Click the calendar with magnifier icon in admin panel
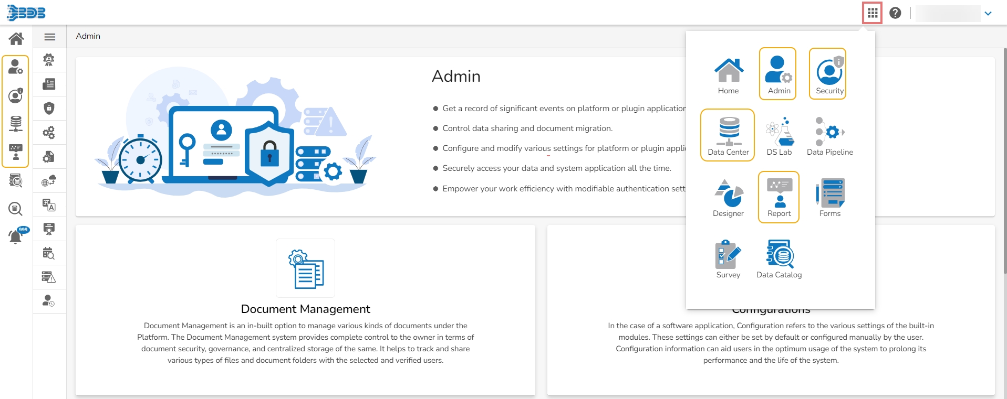The width and height of the screenshot is (1007, 399). (x=49, y=253)
